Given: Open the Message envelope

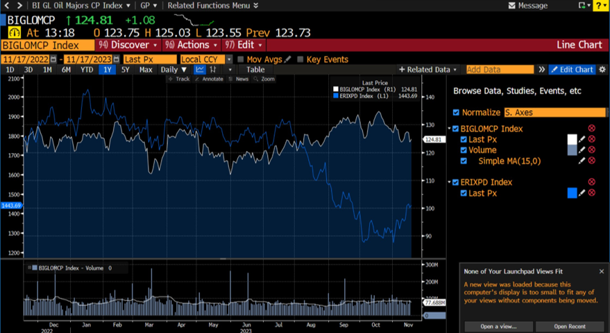Looking at the screenshot, I should click(528, 6).
